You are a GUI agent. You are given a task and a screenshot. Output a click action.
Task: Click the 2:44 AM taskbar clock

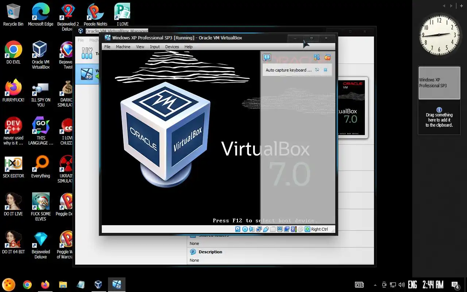coord(433,285)
